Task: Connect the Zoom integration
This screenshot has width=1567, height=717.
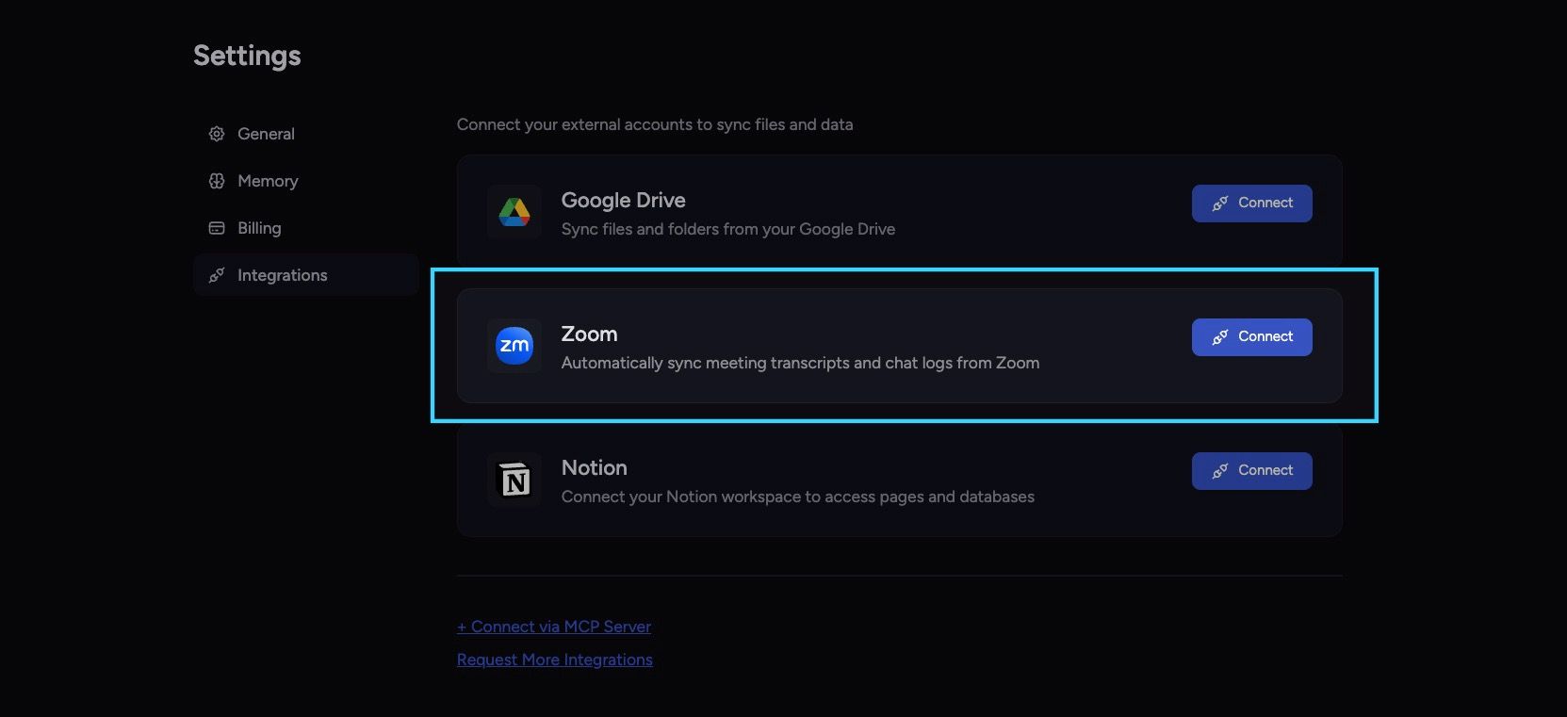Action: [1251, 337]
